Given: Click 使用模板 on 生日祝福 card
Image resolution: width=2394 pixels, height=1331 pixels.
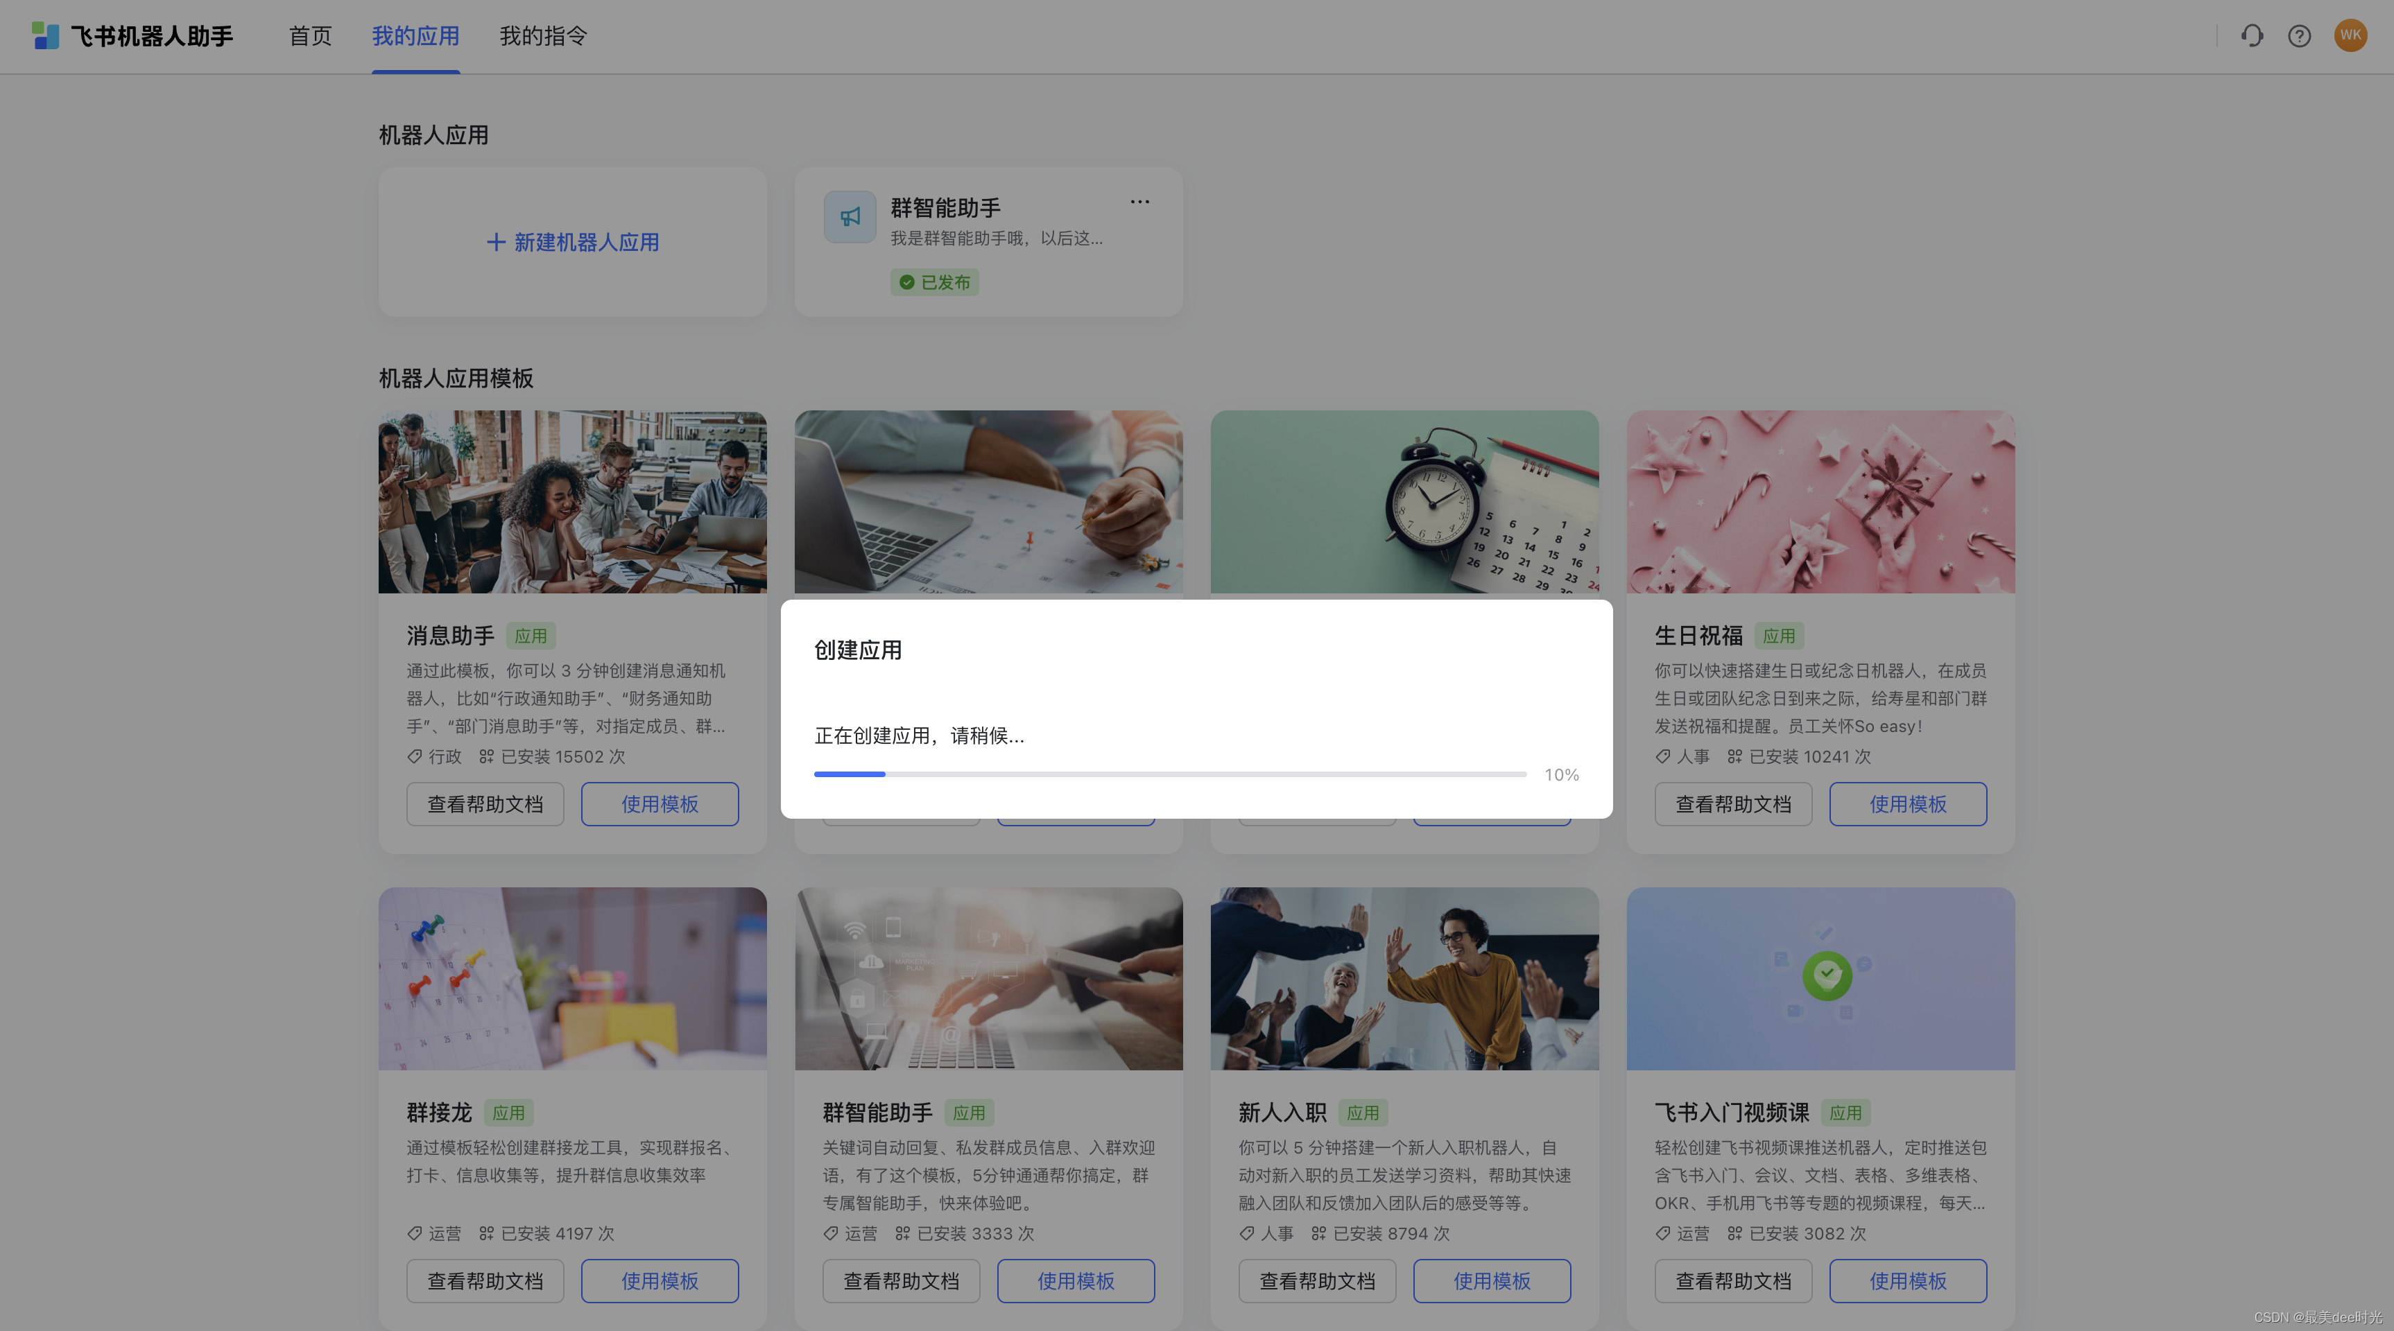Looking at the screenshot, I should pyautogui.click(x=1908, y=803).
